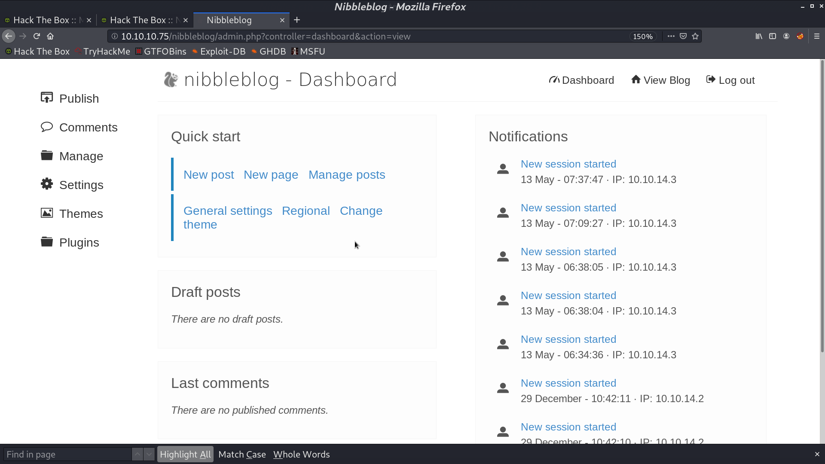Find previous match arrow in find bar
Screen dimensions: 825x464
(137, 455)
